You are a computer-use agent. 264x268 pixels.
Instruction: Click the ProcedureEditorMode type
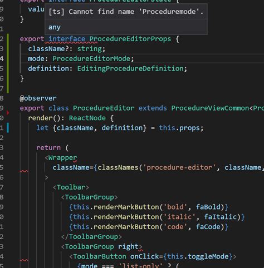91,59
